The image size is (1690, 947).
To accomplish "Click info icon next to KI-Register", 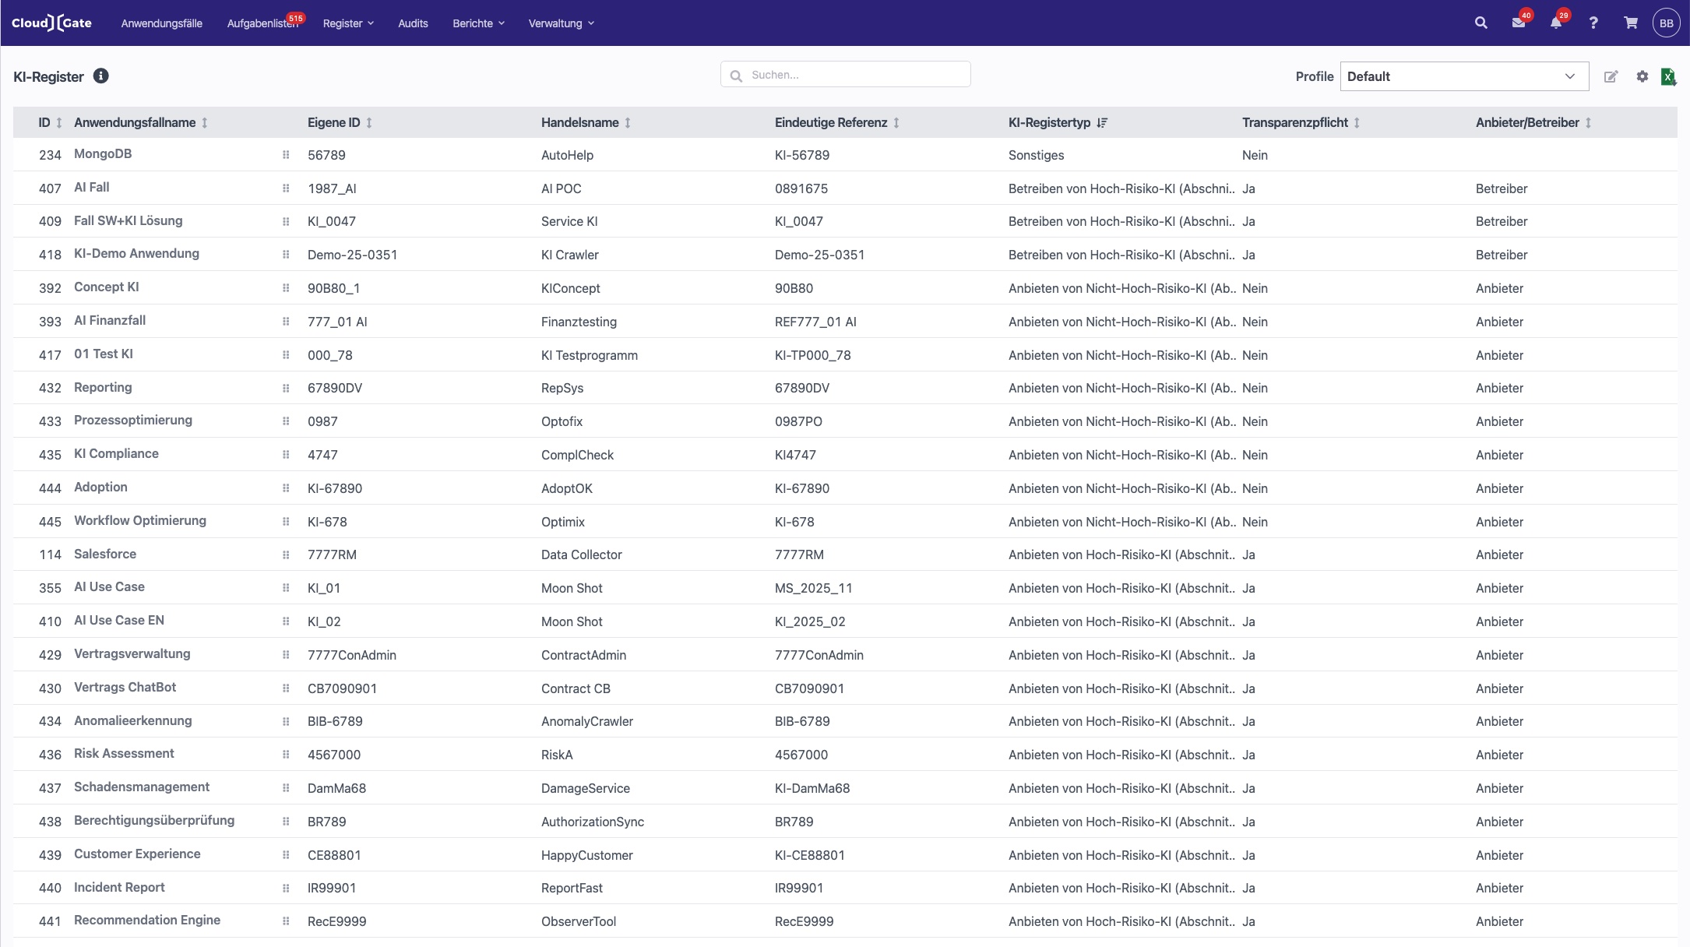I will (x=101, y=76).
